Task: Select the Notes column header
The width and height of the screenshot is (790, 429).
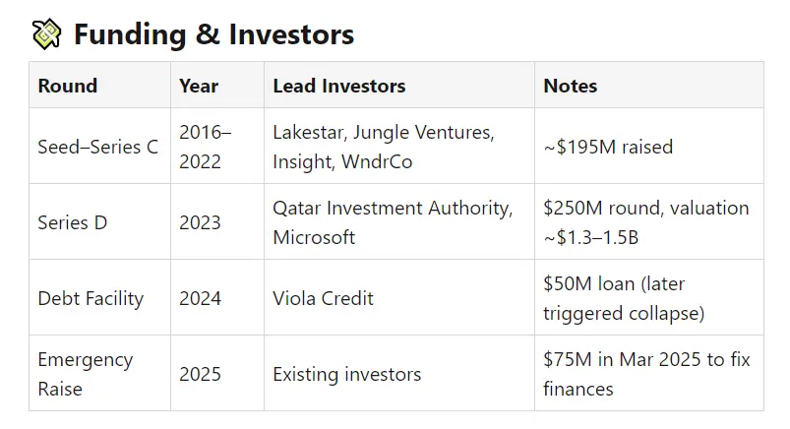Action: (571, 86)
